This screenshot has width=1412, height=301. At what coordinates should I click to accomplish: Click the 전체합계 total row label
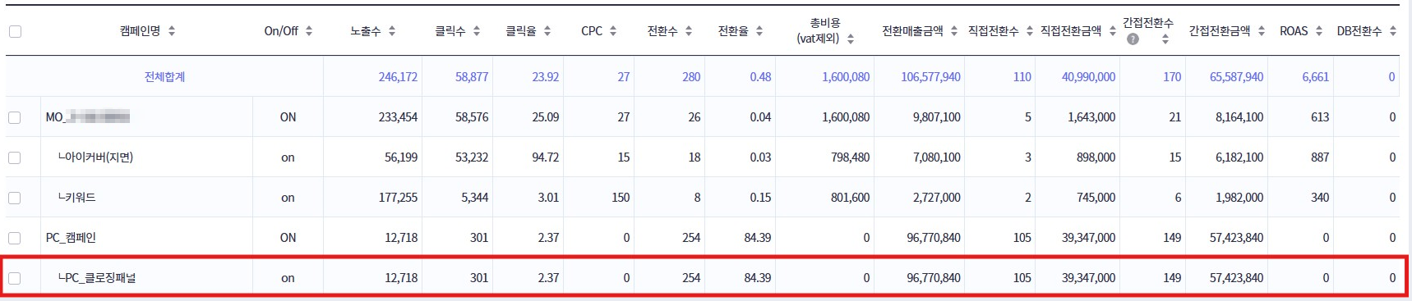(x=164, y=77)
